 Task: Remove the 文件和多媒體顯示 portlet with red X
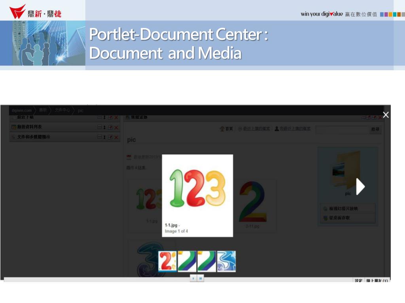pyautogui.click(x=116, y=137)
